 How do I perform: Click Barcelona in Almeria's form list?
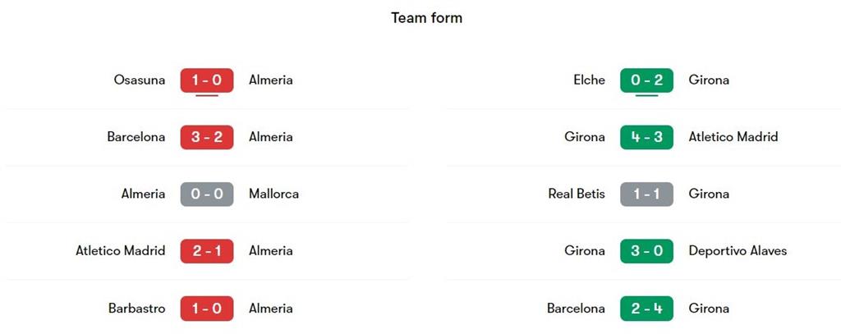click(136, 137)
